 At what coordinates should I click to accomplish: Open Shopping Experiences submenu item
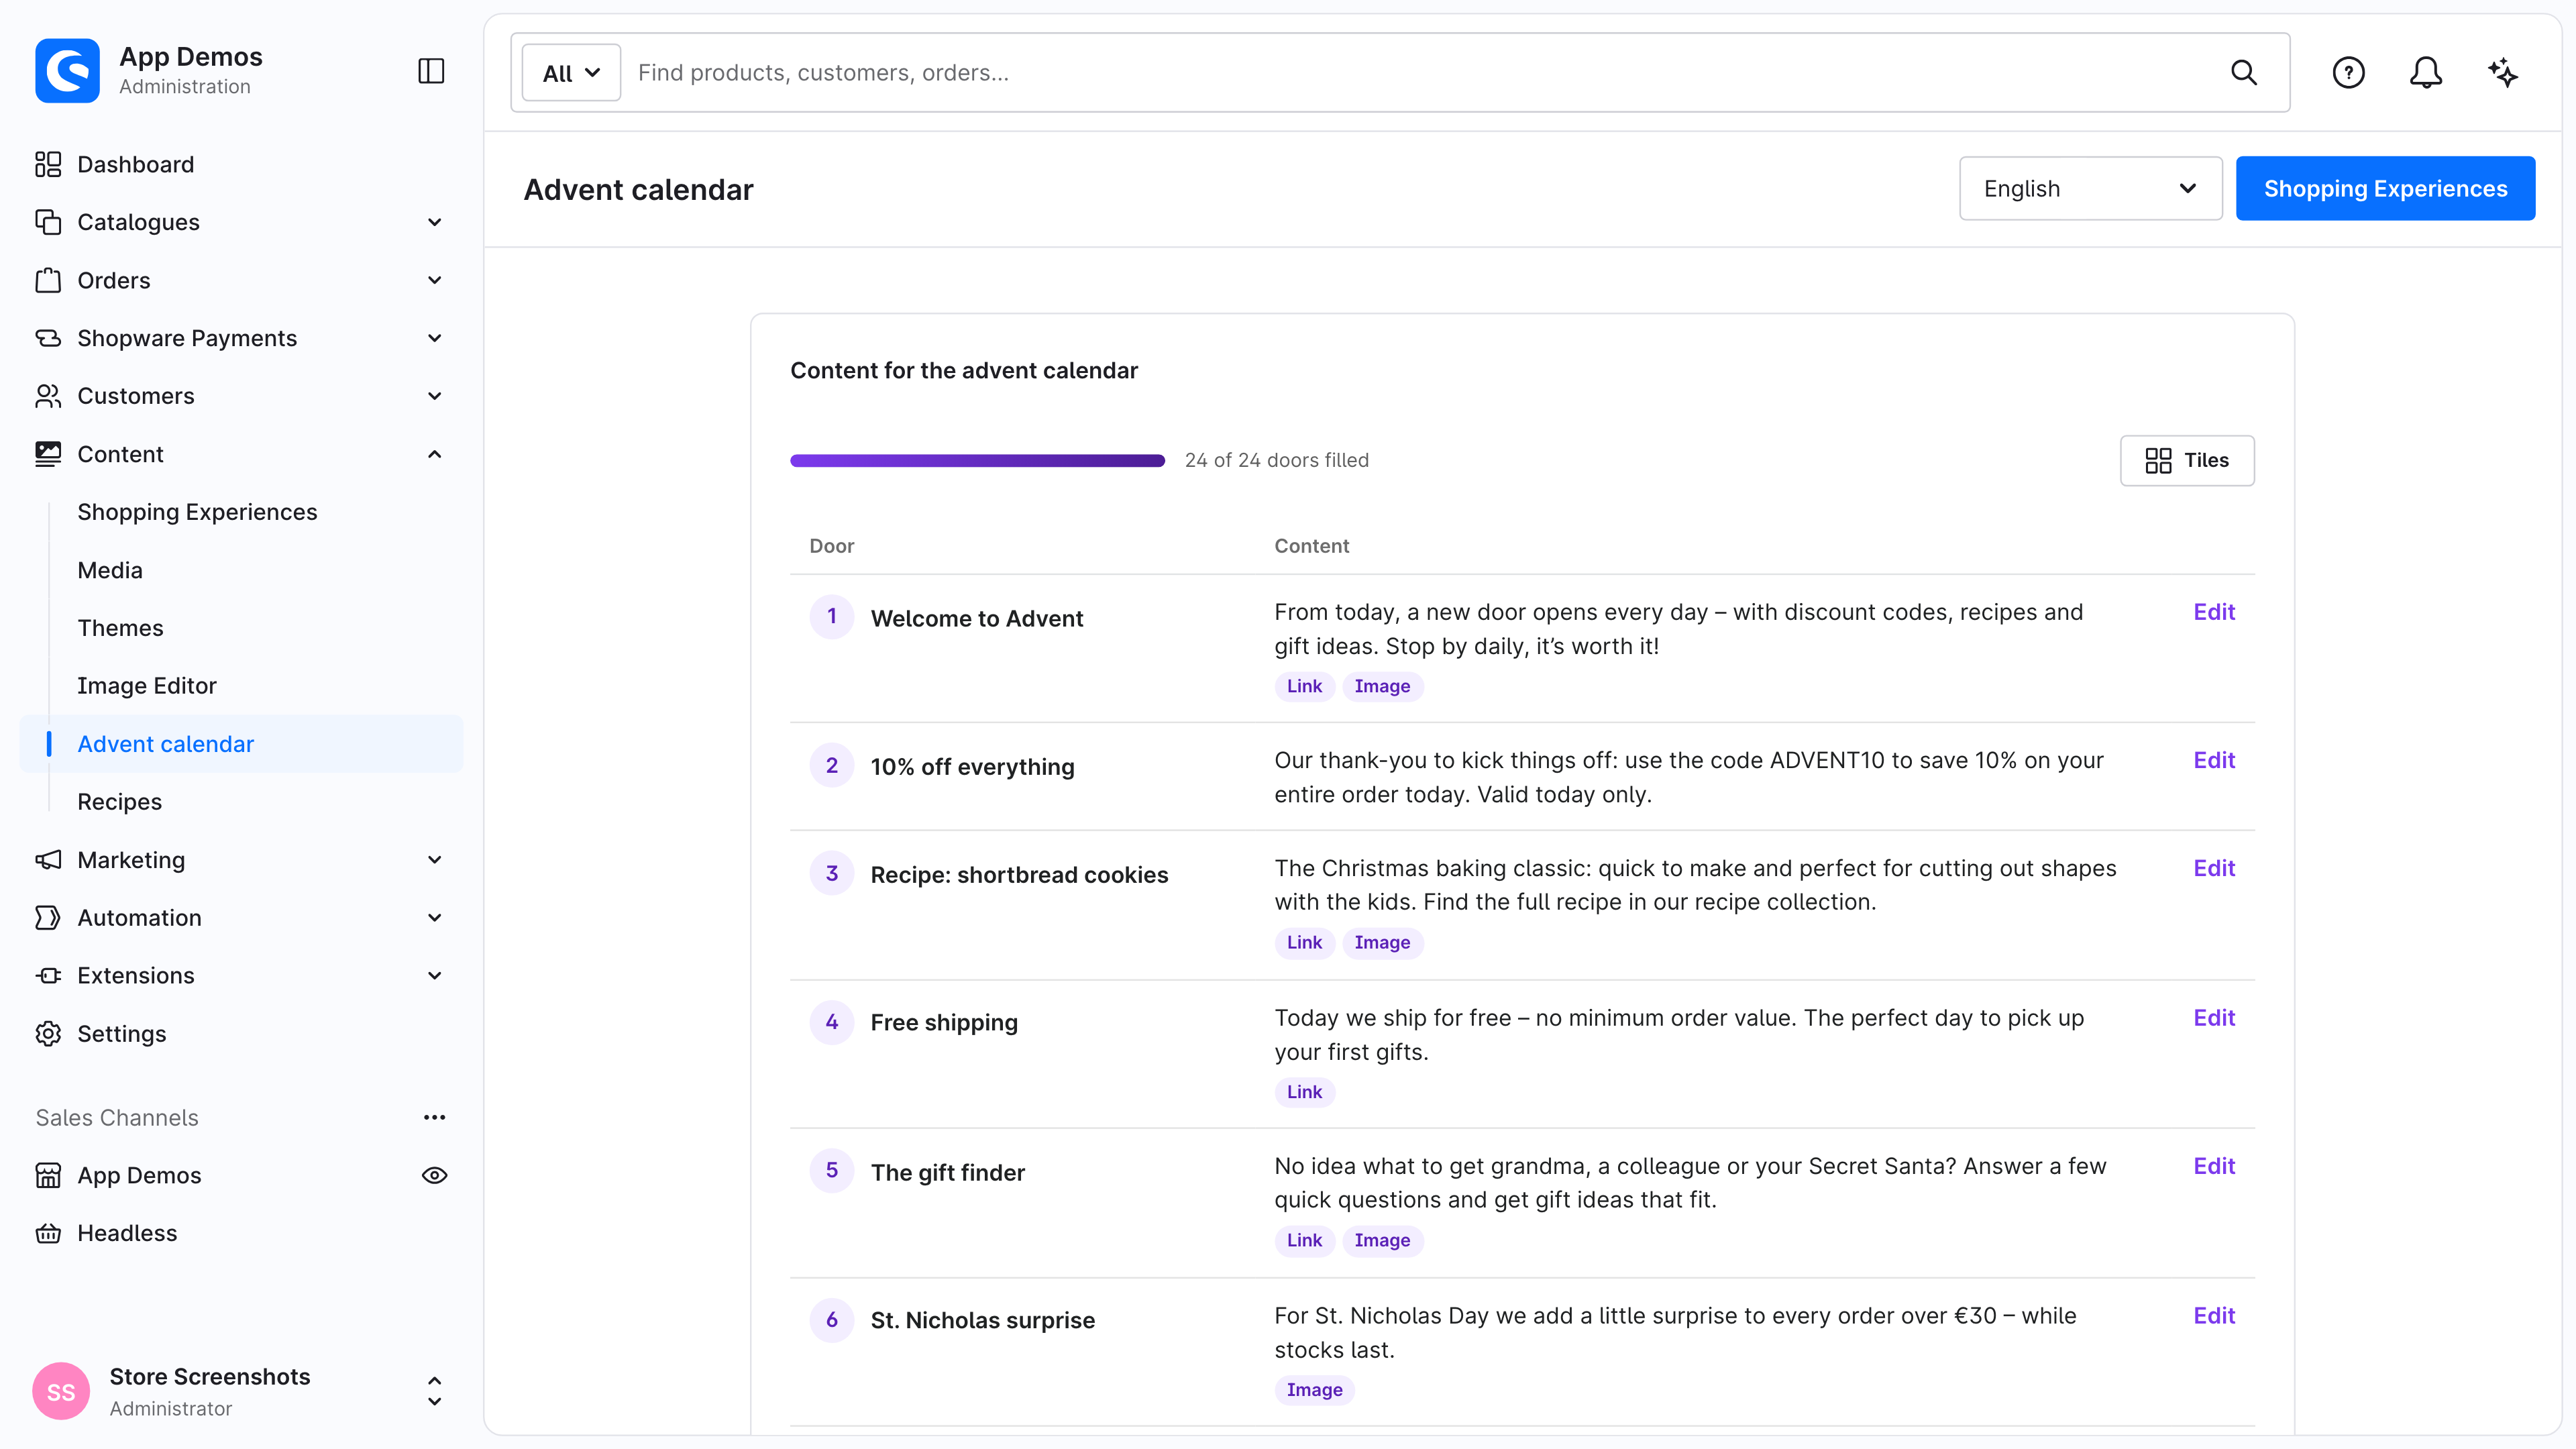coord(197,512)
